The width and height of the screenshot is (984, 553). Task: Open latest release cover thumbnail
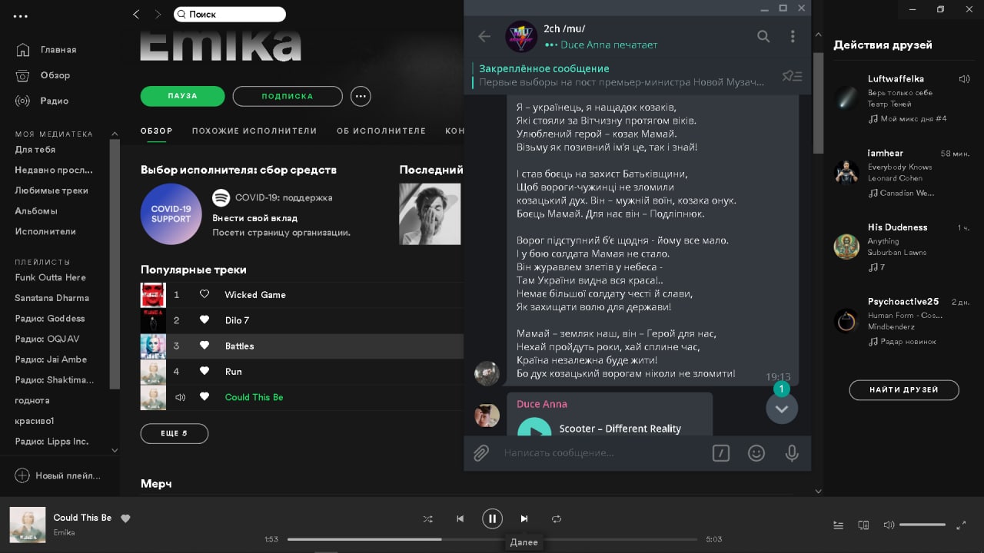pos(430,214)
